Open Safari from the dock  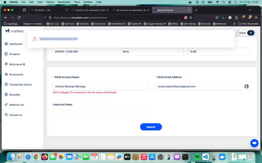[x=28, y=157]
